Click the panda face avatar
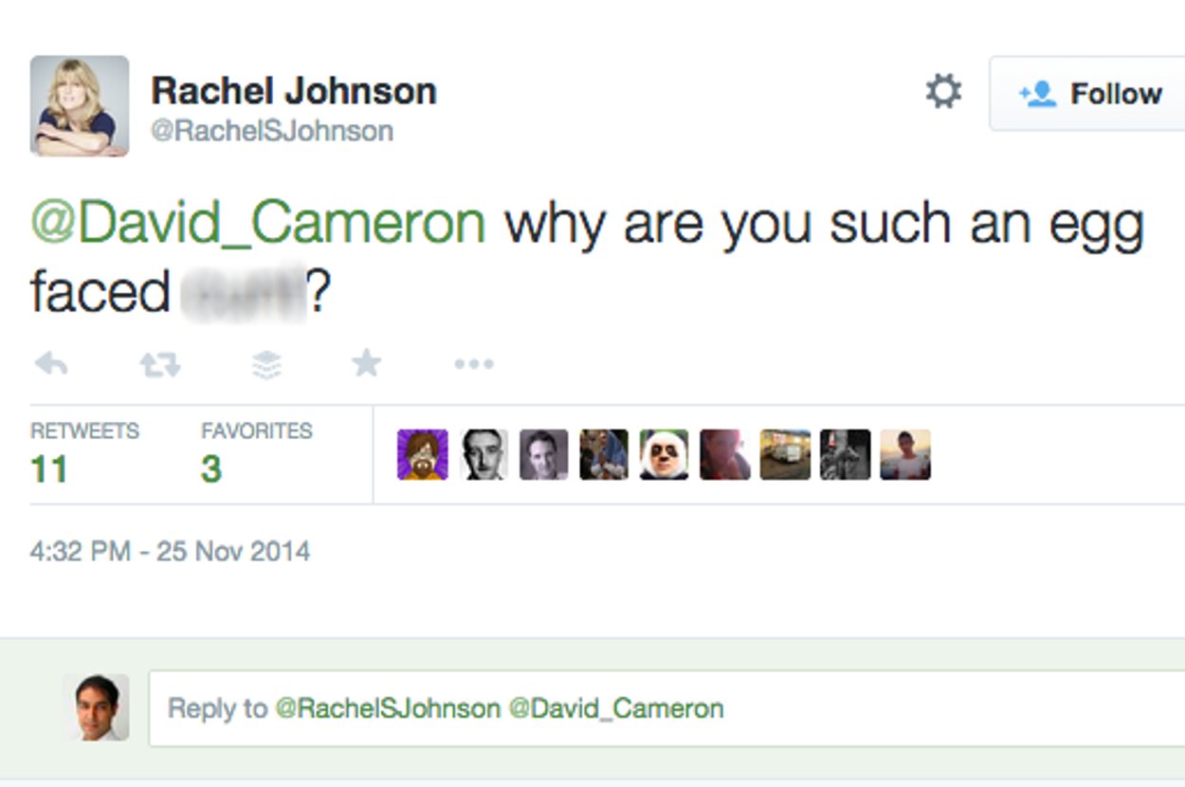The image size is (1185, 787). 665,455
